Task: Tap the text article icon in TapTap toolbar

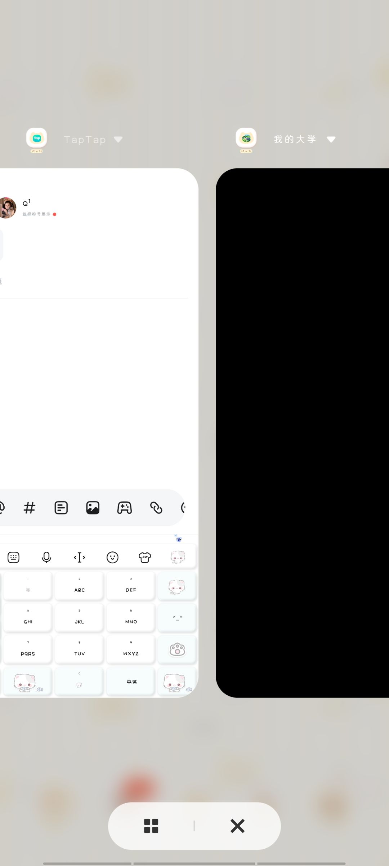Action: tap(61, 508)
